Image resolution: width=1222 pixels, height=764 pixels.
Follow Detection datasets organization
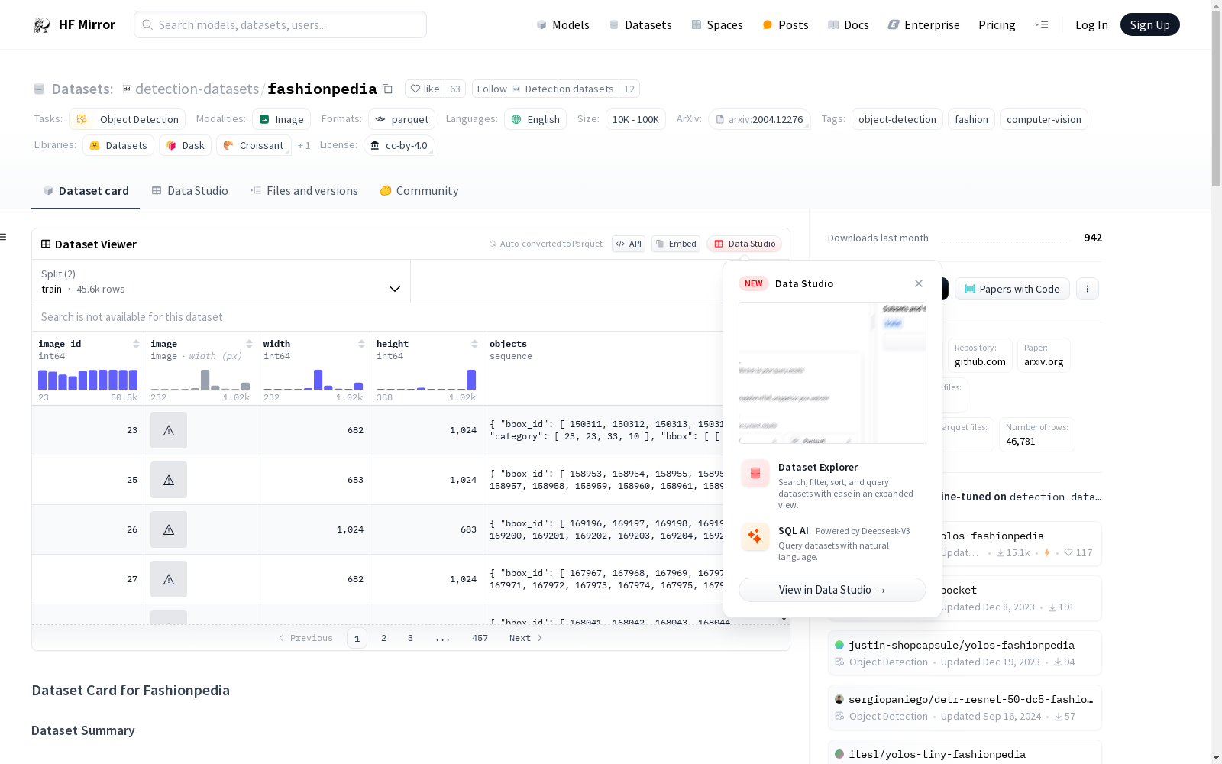tap(545, 89)
